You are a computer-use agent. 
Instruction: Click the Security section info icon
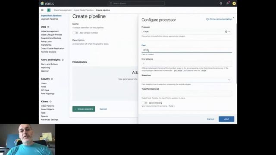(x=52, y=79)
